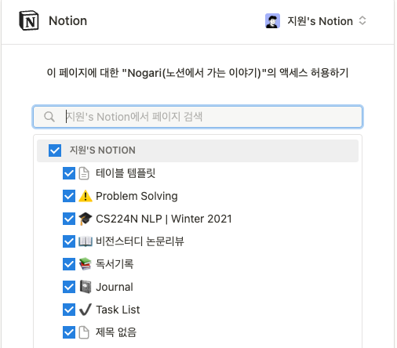Uncheck the 비전스터디 논문리뷰 checkbox
This screenshot has height=348, width=397.
pos(69,241)
